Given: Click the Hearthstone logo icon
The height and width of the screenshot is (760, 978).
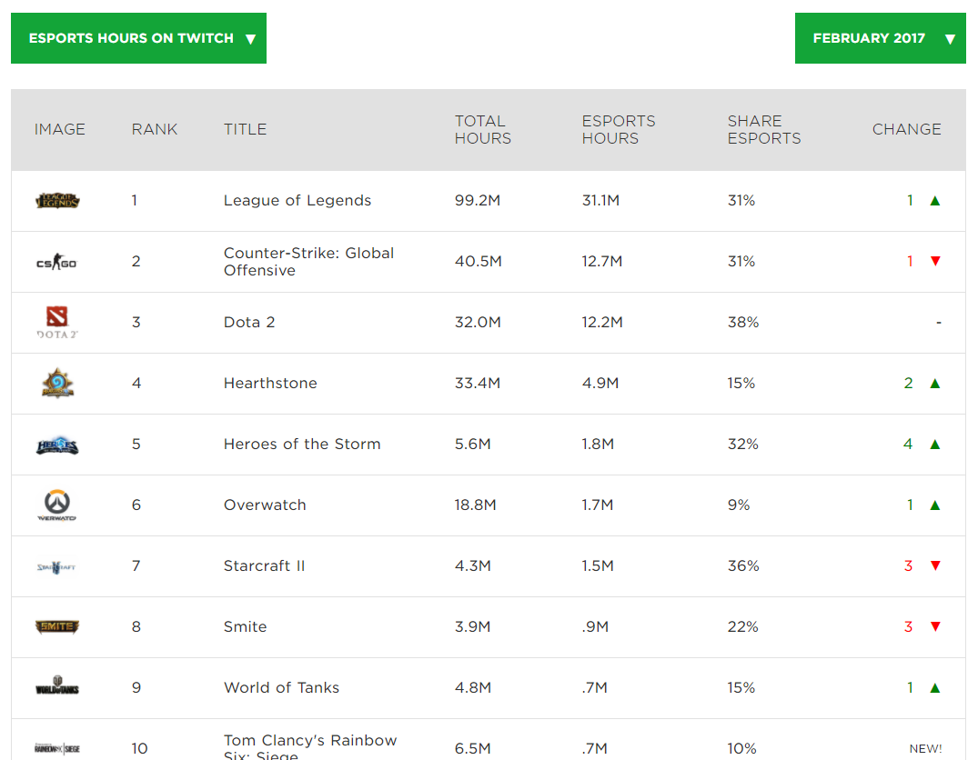Looking at the screenshot, I should [x=57, y=384].
